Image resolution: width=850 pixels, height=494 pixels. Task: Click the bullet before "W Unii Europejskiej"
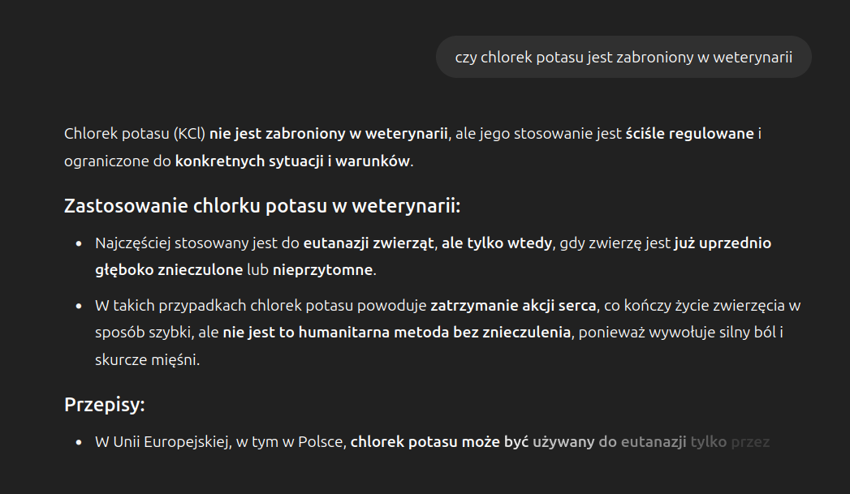pyautogui.click(x=79, y=442)
